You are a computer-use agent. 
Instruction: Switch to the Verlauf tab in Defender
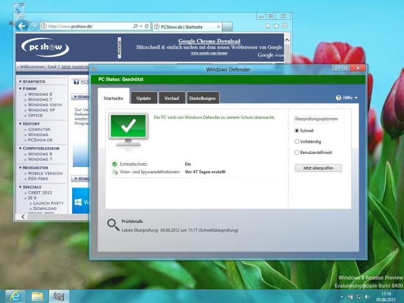click(172, 98)
